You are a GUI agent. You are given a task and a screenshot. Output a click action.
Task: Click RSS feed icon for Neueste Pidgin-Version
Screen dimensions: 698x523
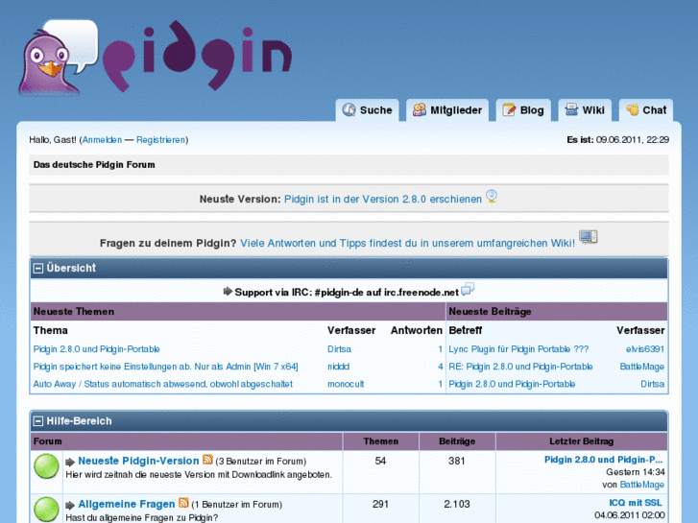[207, 459]
